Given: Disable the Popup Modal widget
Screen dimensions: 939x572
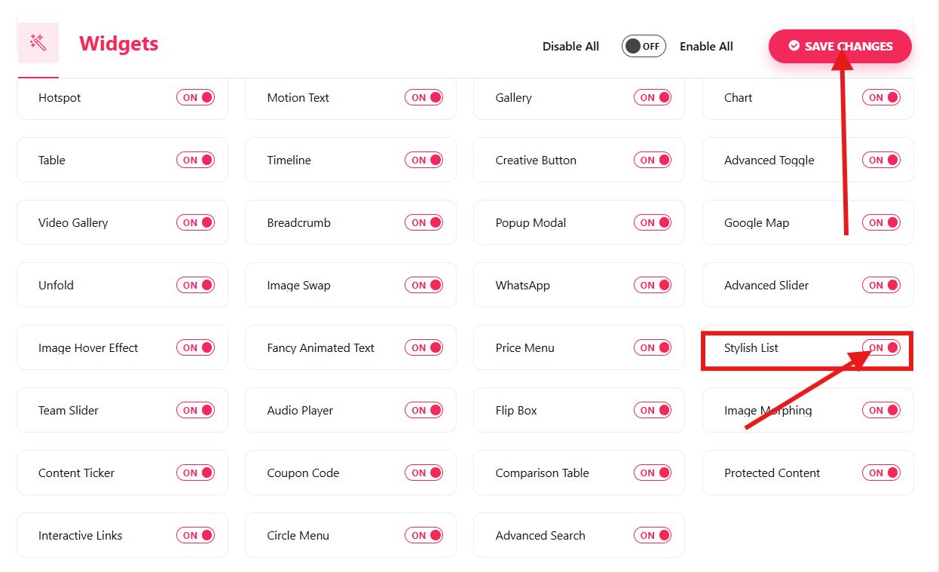Looking at the screenshot, I should (x=653, y=222).
